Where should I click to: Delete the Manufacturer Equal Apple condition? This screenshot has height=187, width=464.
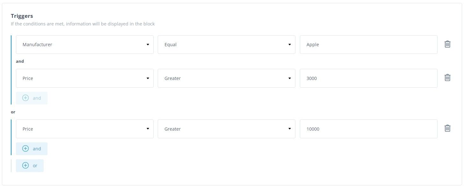447,44
